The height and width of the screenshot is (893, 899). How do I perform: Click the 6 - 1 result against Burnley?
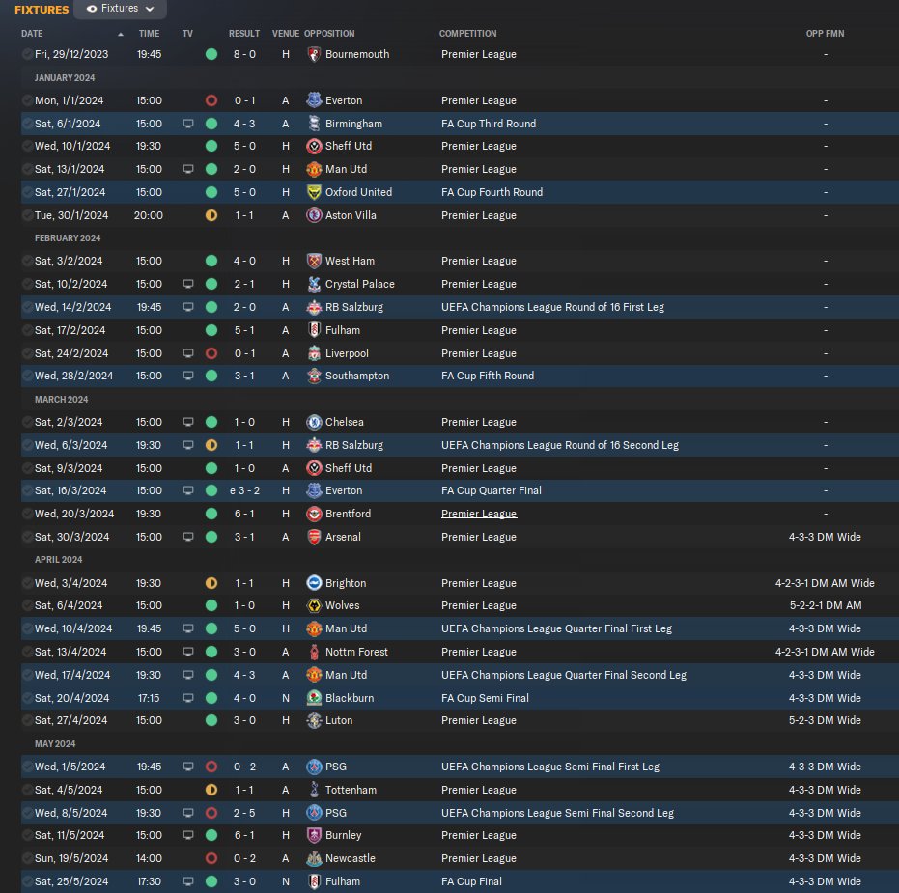tap(245, 835)
